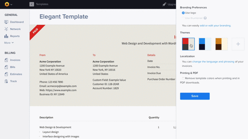This screenshot has width=248, height=139.
Task: Click the Upgrade rocket icon
Action: coord(164,4)
